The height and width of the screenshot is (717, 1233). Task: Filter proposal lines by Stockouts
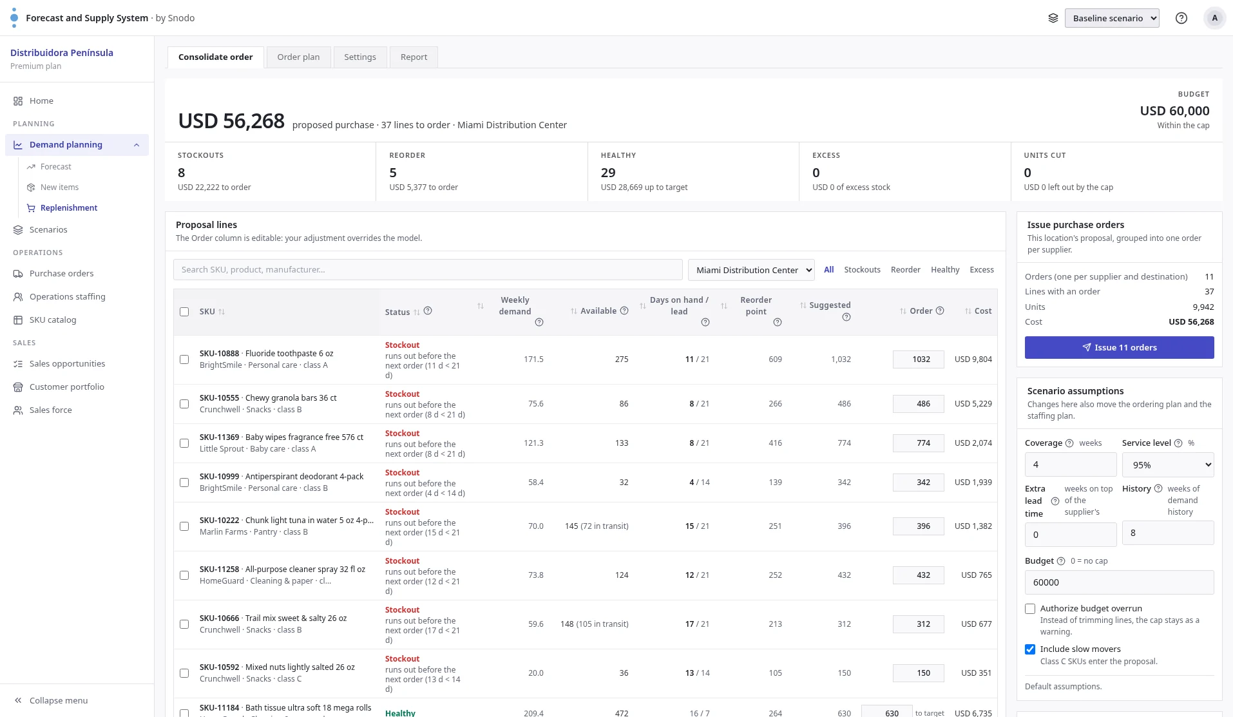click(x=862, y=270)
